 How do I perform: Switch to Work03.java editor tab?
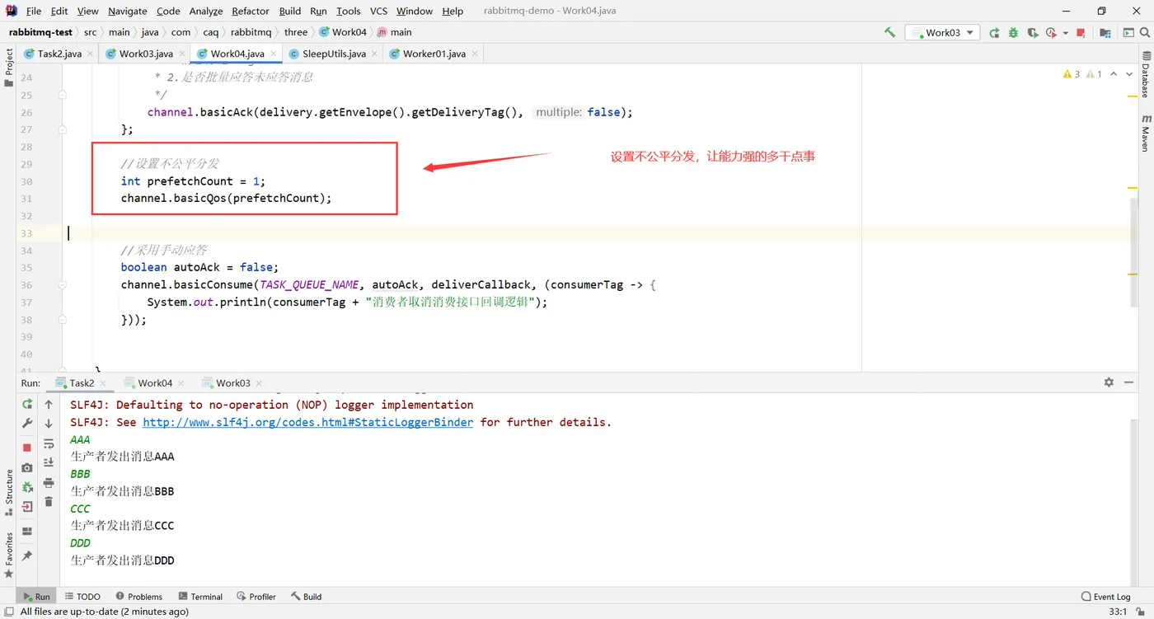click(x=146, y=54)
